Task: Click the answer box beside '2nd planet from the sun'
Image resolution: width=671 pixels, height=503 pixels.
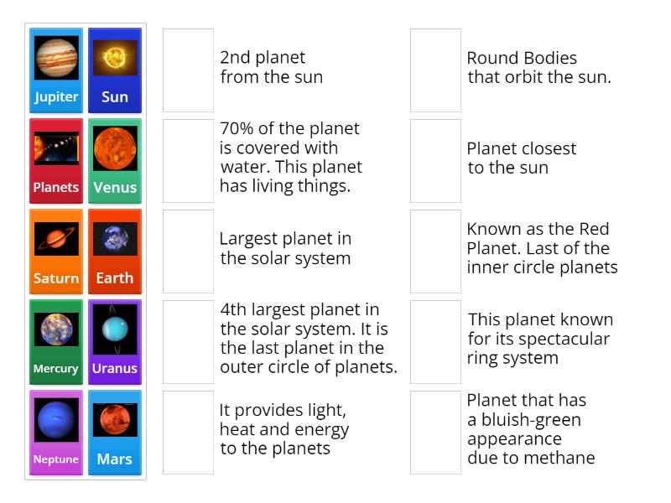Action: click(x=189, y=70)
